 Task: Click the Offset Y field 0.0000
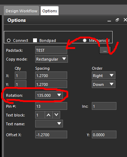pyautogui.click(x=104, y=134)
